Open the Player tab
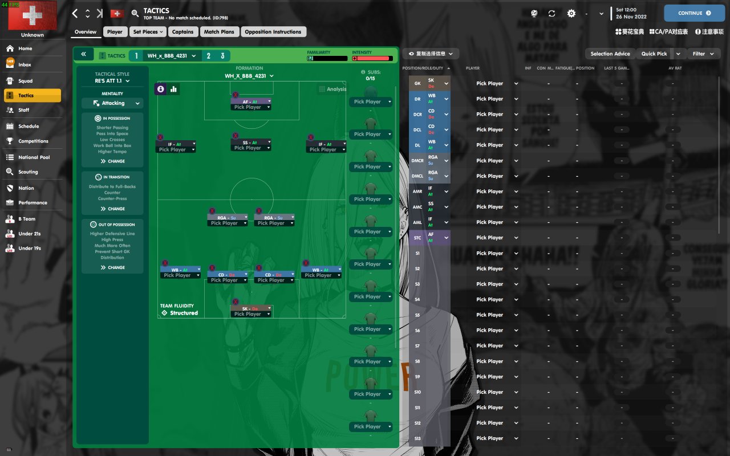Screen dimensions: 730x456 115,32
